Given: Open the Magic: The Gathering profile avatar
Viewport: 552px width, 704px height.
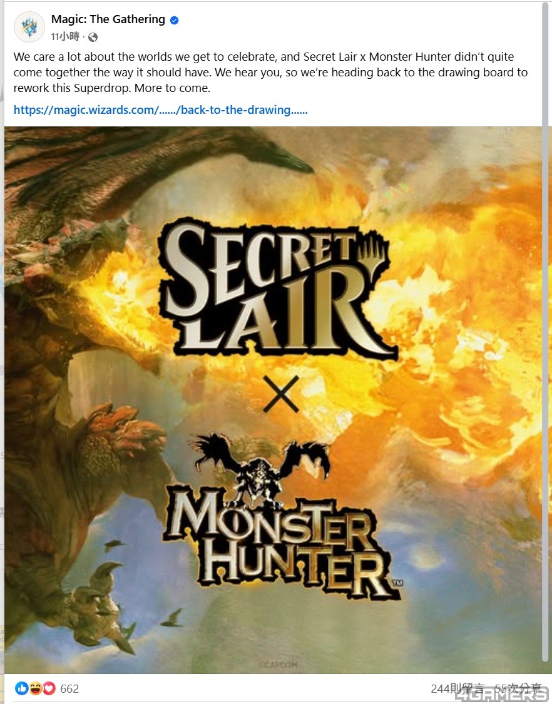Looking at the screenshot, I should (x=29, y=27).
